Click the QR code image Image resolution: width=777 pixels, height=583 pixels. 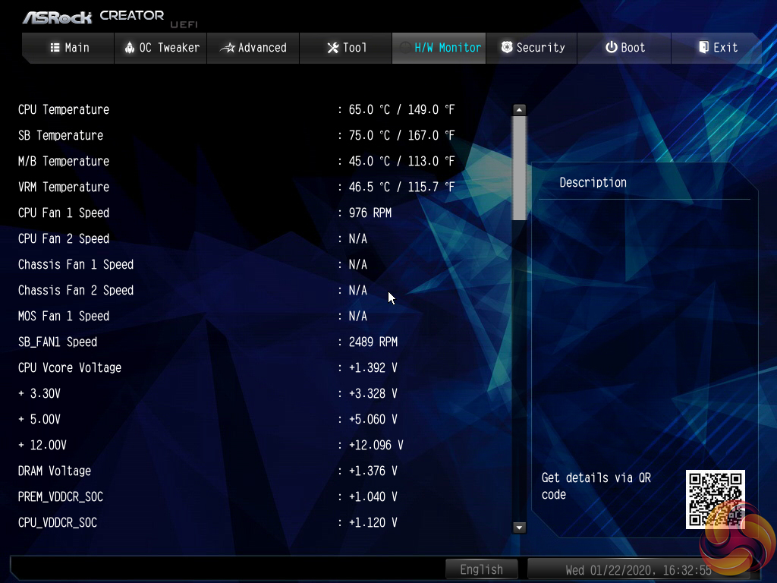click(x=715, y=499)
